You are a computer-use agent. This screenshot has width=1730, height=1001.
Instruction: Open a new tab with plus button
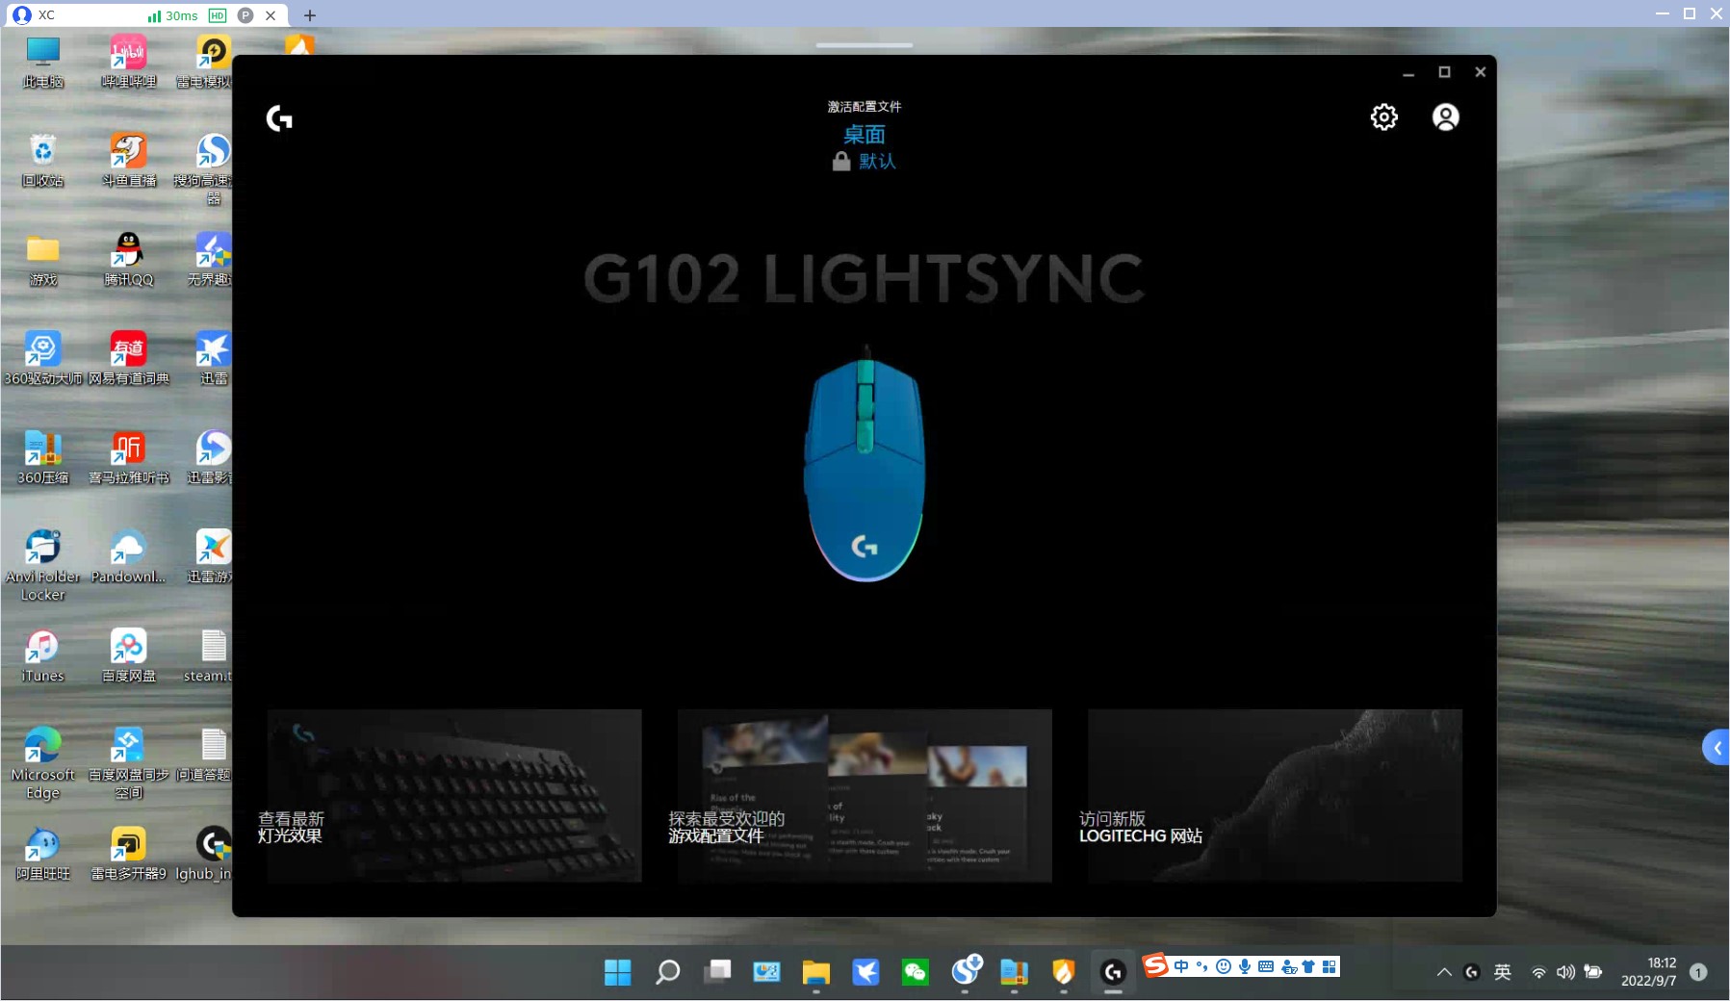coord(310,15)
